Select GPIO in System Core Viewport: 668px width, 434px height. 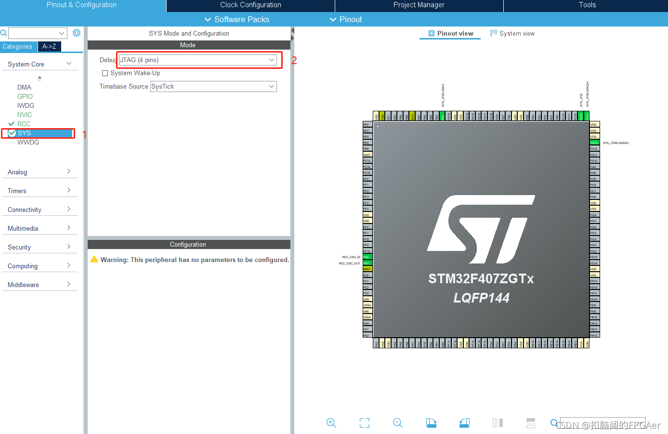pos(25,96)
